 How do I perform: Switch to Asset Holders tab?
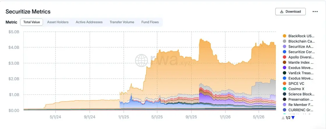pos(58,22)
